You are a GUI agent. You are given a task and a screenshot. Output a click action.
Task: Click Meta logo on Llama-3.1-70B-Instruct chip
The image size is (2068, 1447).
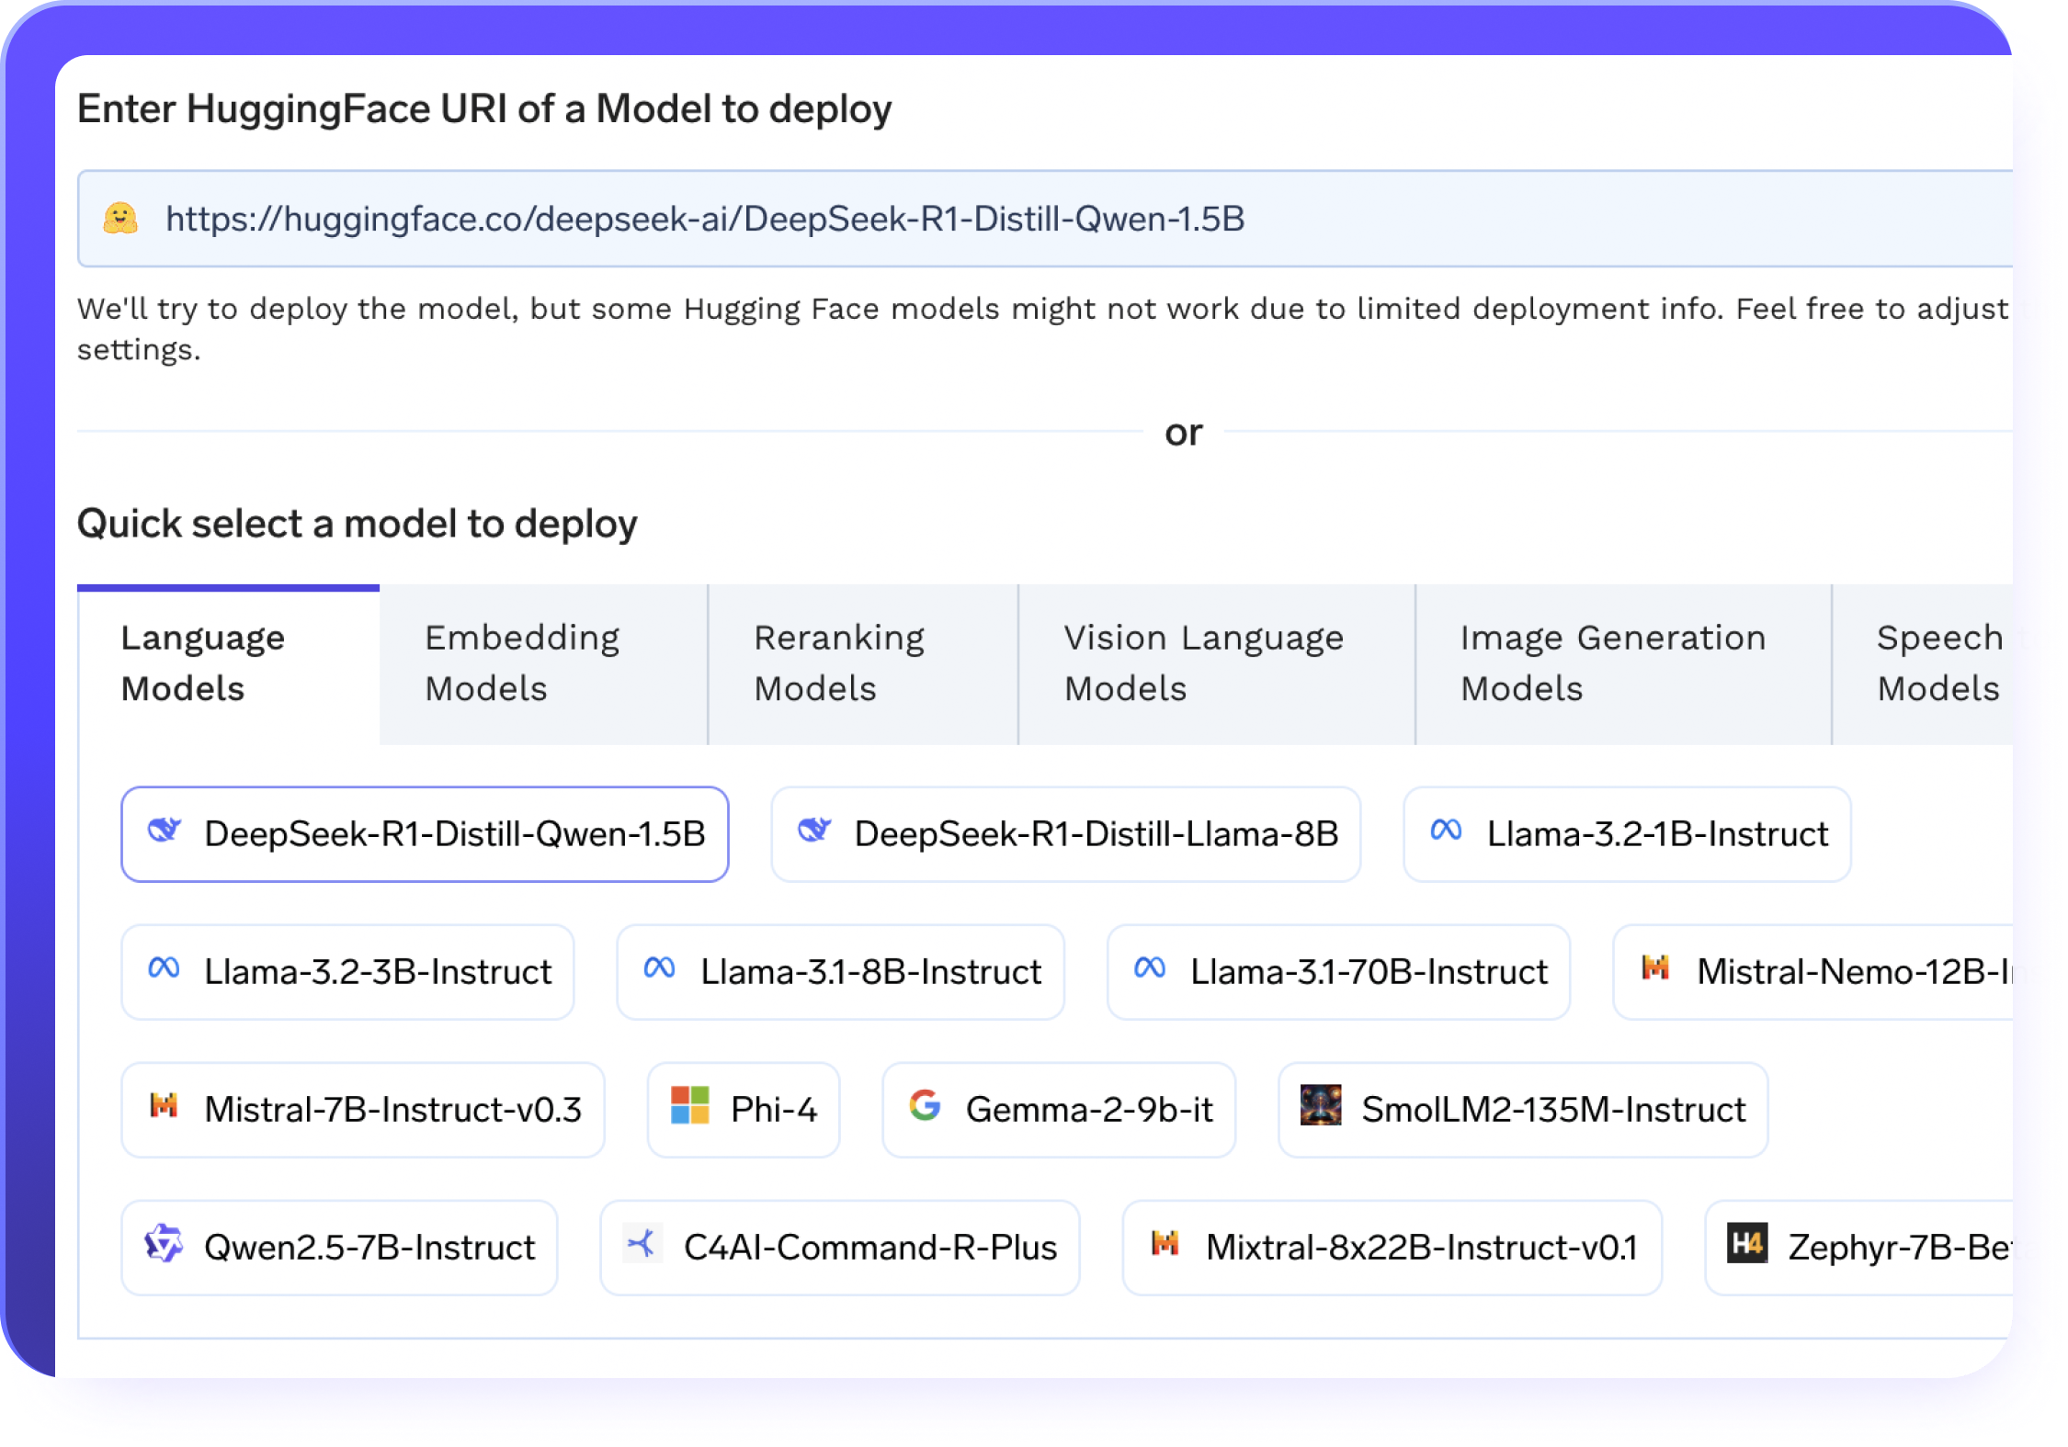(x=1150, y=968)
